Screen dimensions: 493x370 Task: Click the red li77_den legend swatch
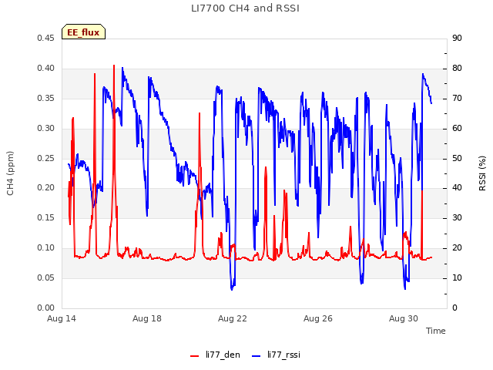195,356
